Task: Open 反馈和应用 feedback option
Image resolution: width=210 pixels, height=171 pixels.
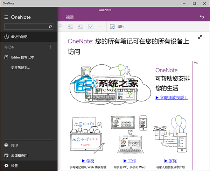Action: [29, 156]
